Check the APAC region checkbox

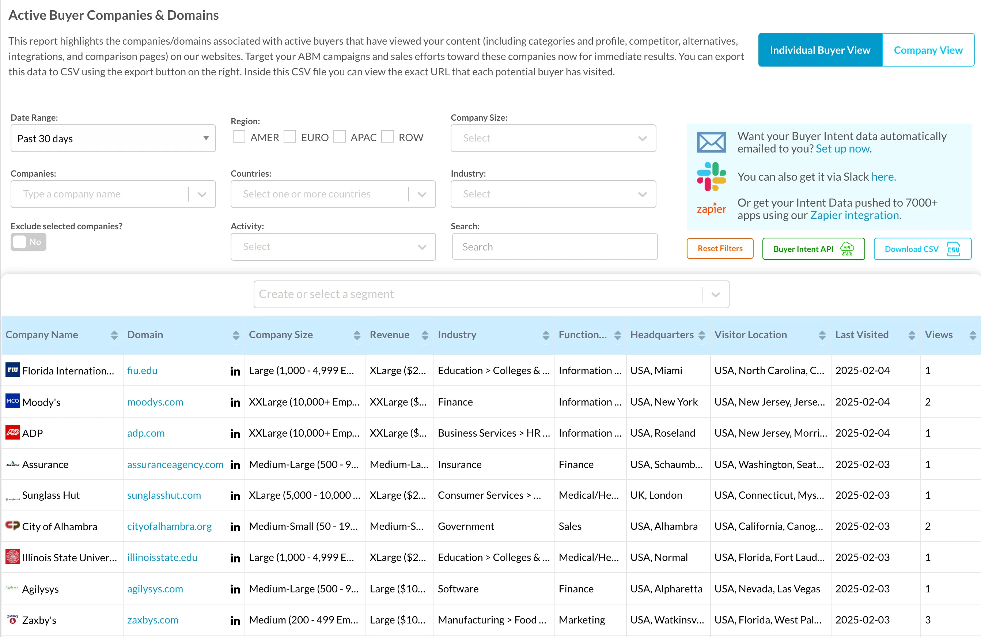click(339, 136)
